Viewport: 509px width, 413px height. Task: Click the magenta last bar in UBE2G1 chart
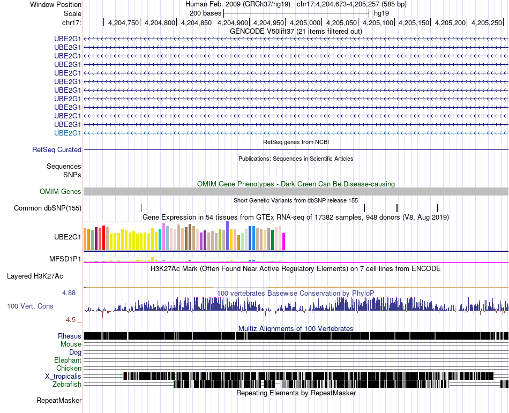(x=284, y=242)
